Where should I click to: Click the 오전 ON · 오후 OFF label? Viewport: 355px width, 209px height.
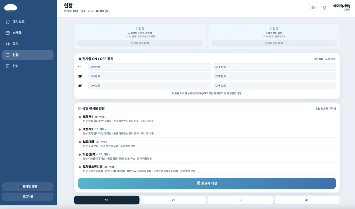tap(325, 59)
